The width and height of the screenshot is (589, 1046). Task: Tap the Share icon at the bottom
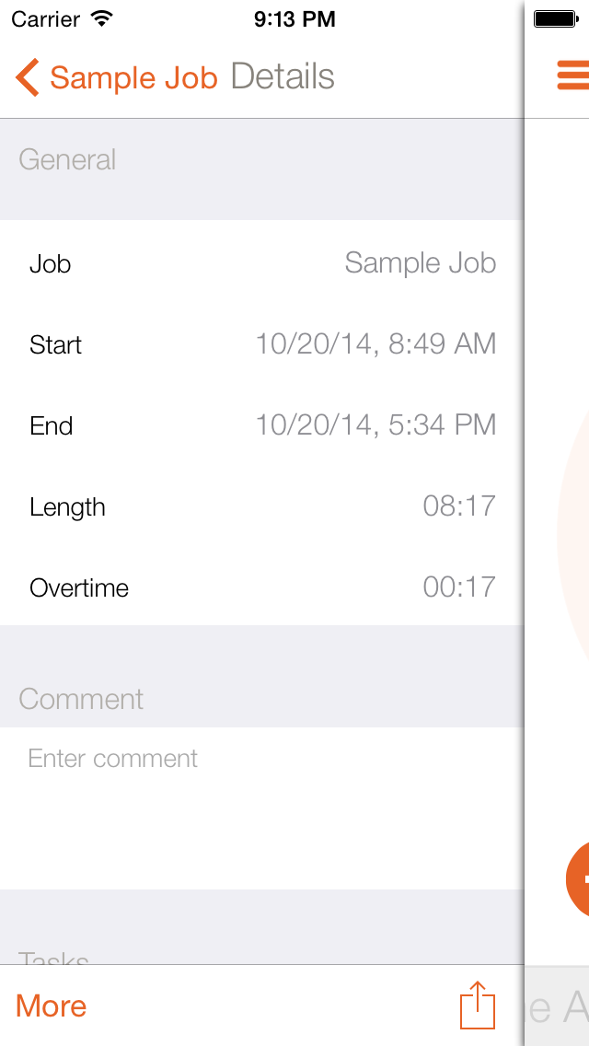click(x=476, y=1005)
